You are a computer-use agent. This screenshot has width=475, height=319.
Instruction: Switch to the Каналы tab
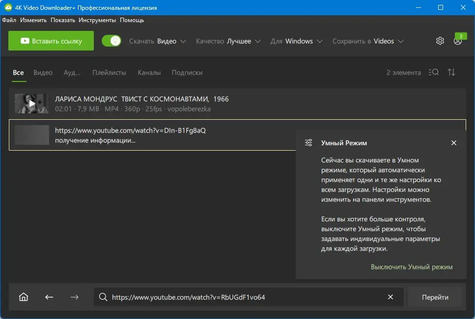(x=149, y=73)
